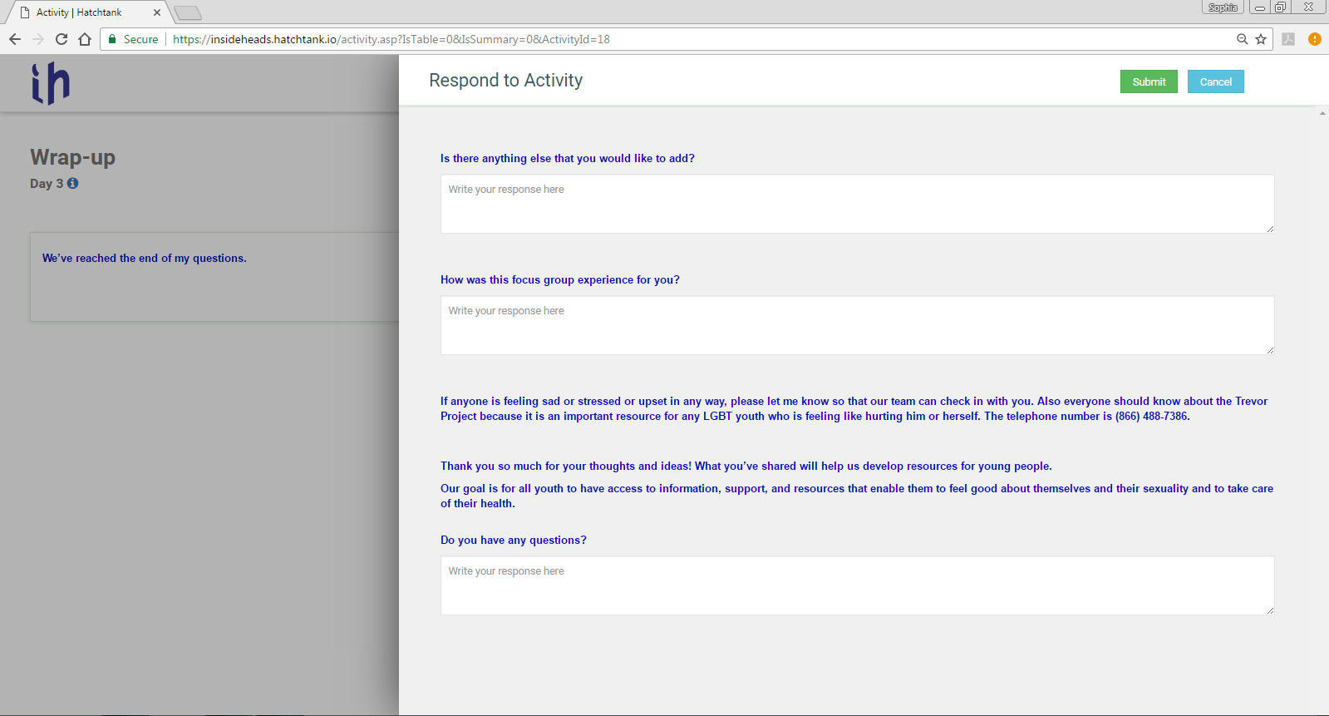Reload the page

[62, 39]
